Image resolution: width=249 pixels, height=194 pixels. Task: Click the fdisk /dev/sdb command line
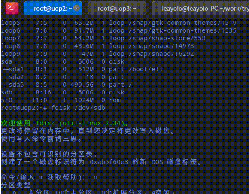[x=53, y=108]
